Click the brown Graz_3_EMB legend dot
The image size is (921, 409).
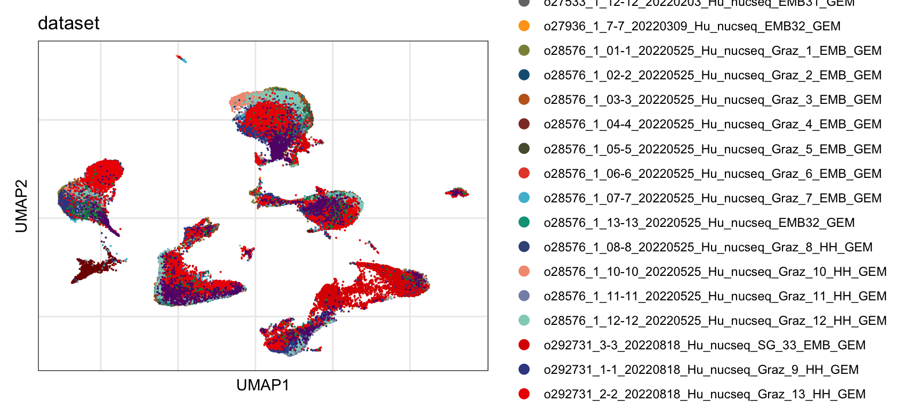524,100
